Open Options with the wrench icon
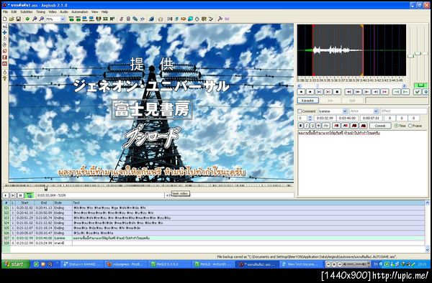The image size is (432, 283). 220,19
